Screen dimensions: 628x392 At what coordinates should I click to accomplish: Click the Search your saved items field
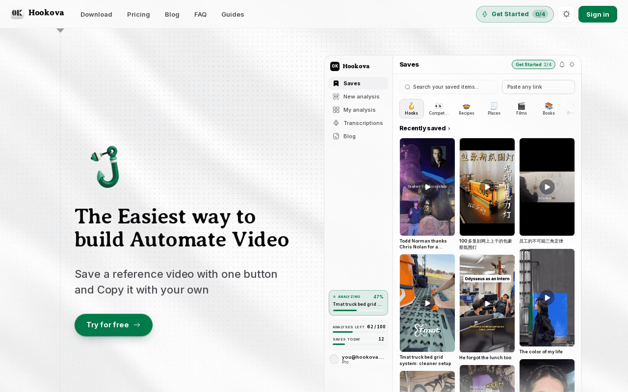click(x=448, y=87)
